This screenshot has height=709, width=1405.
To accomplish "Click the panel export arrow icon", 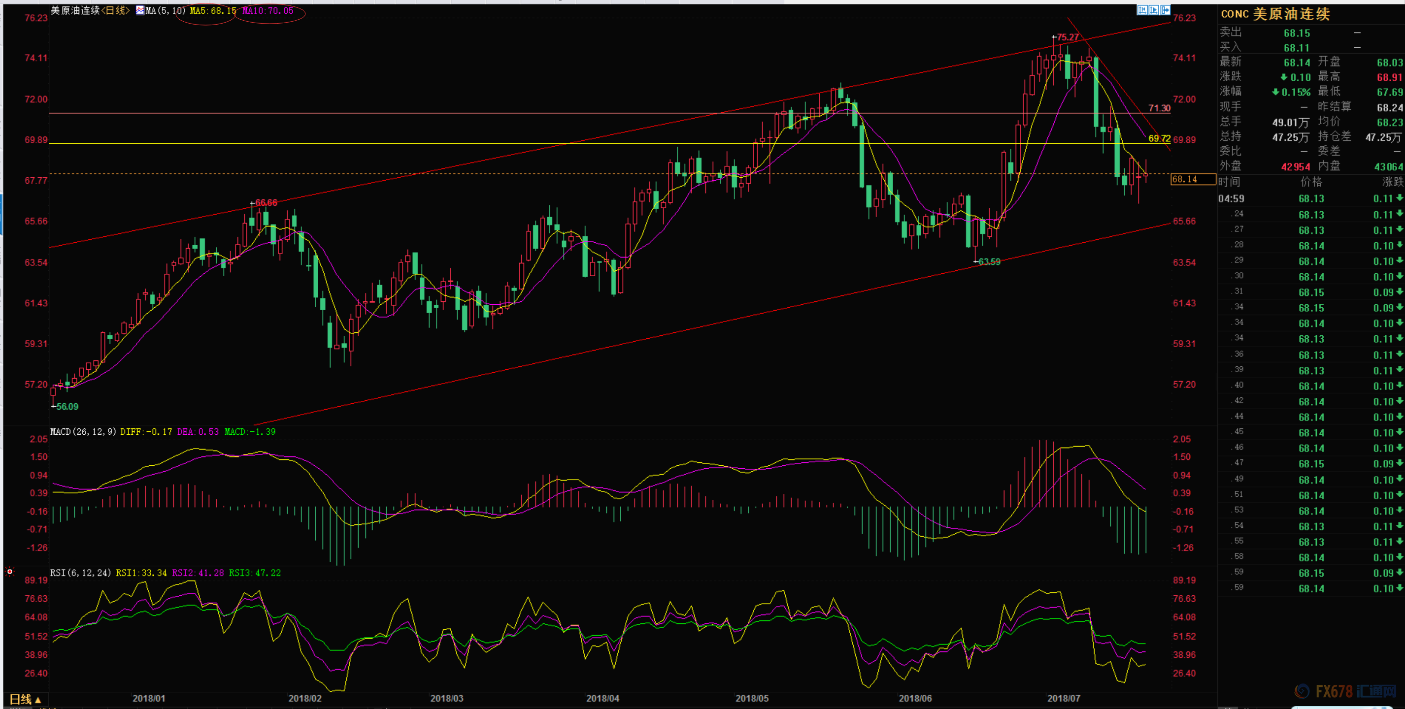I will (x=1165, y=10).
